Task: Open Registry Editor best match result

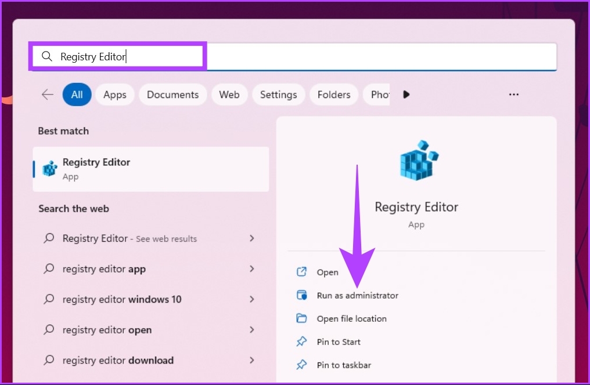Action: pos(151,169)
